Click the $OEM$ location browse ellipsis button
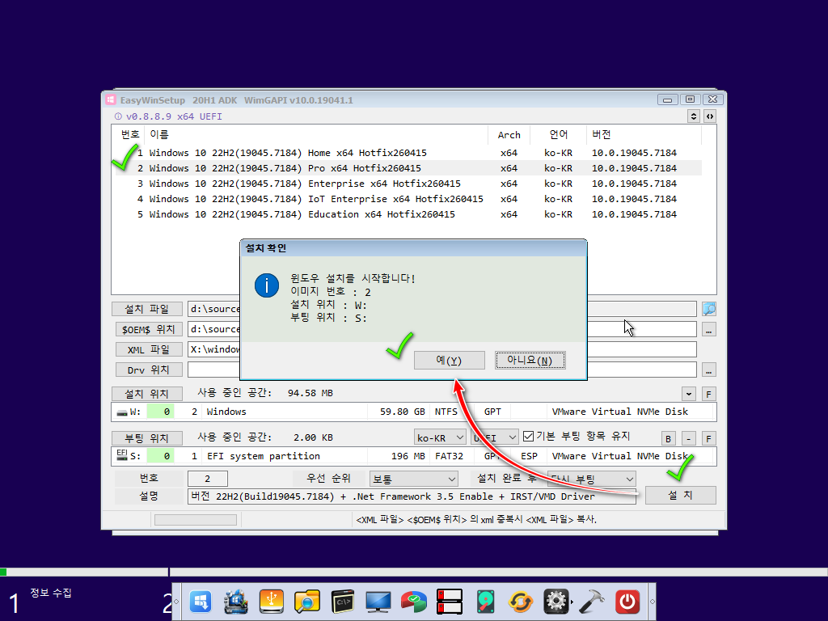This screenshot has width=828, height=621. (x=708, y=330)
